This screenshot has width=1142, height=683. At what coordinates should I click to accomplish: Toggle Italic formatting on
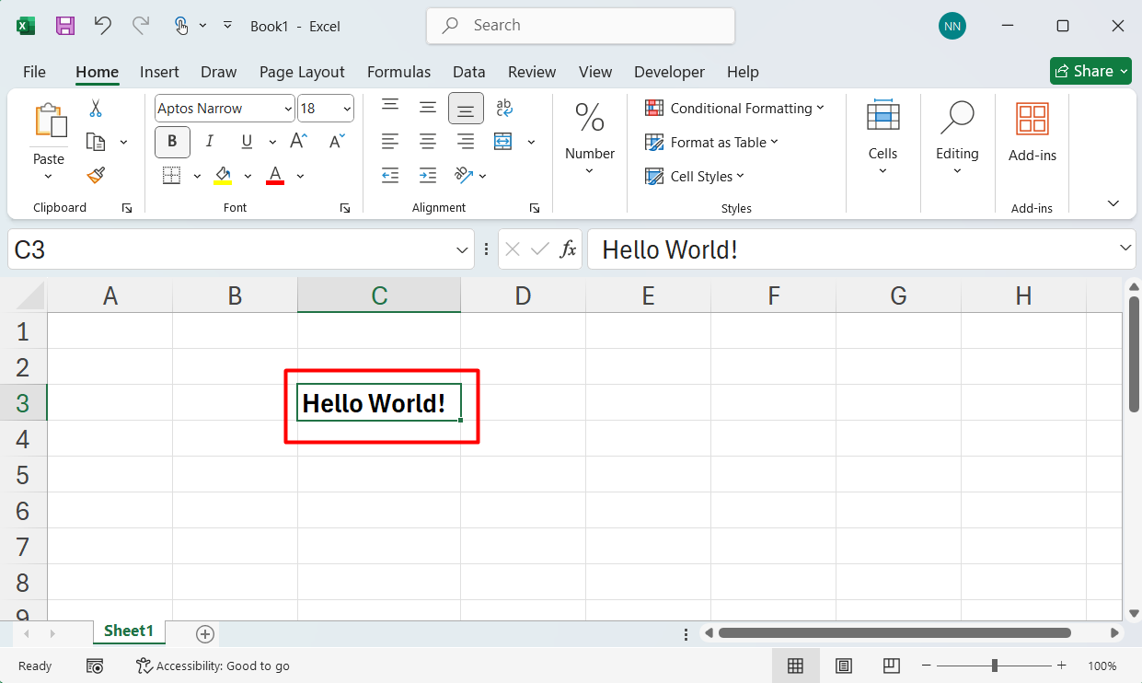click(x=210, y=141)
